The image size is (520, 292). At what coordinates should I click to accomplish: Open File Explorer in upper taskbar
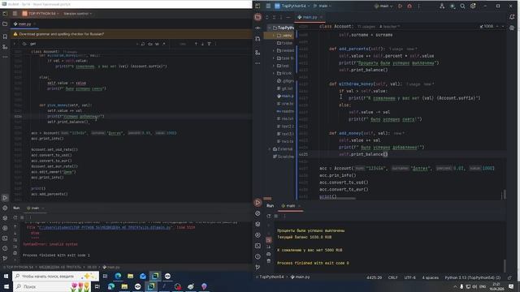pos(130,276)
